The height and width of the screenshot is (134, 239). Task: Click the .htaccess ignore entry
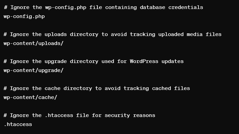pyautogui.click(x=18, y=124)
